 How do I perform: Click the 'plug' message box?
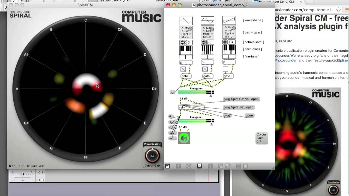pyautogui.click(x=227, y=115)
